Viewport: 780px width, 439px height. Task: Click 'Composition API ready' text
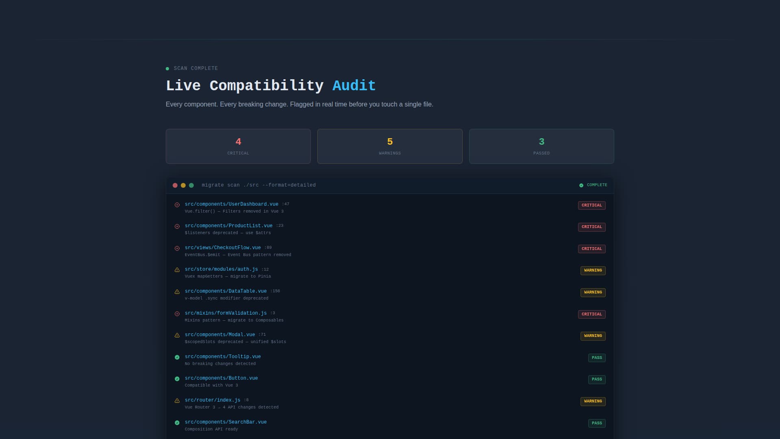(211, 429)
